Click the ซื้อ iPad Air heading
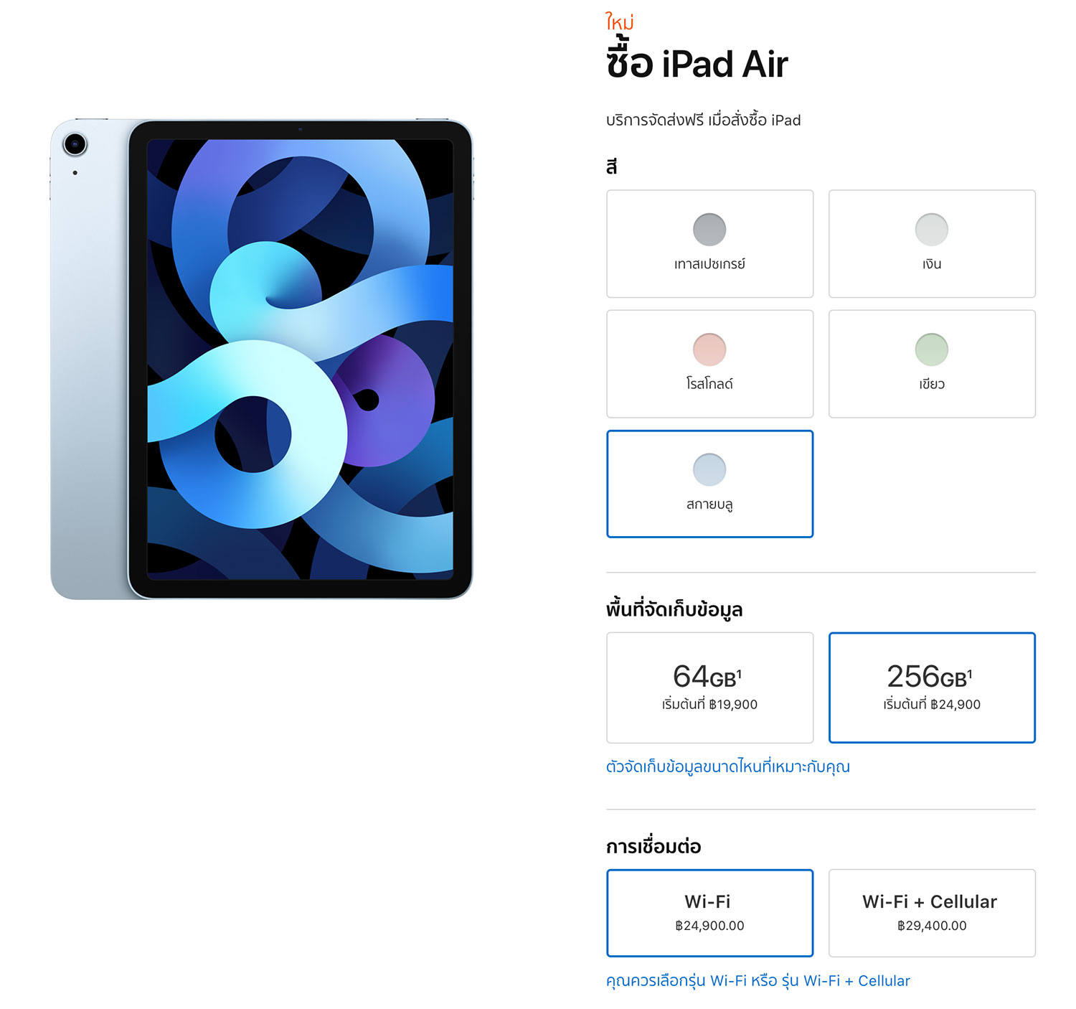 tap(697, 62)
